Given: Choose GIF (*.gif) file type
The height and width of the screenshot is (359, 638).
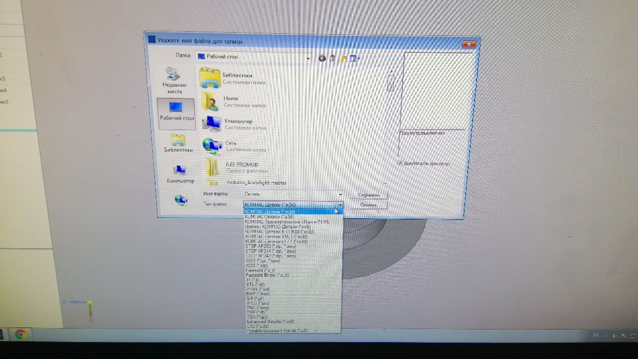Looking at the screenshot, I should click(293, 298).
